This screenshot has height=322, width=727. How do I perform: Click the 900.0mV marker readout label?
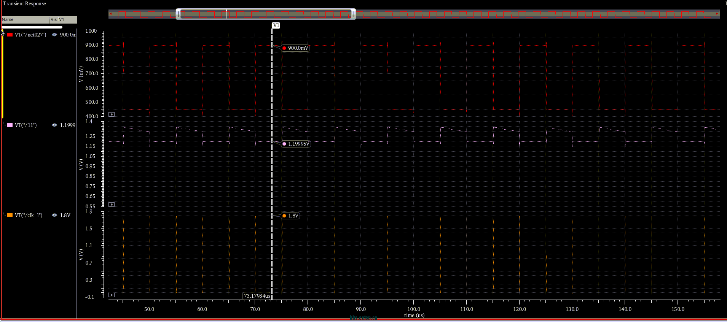295,48
